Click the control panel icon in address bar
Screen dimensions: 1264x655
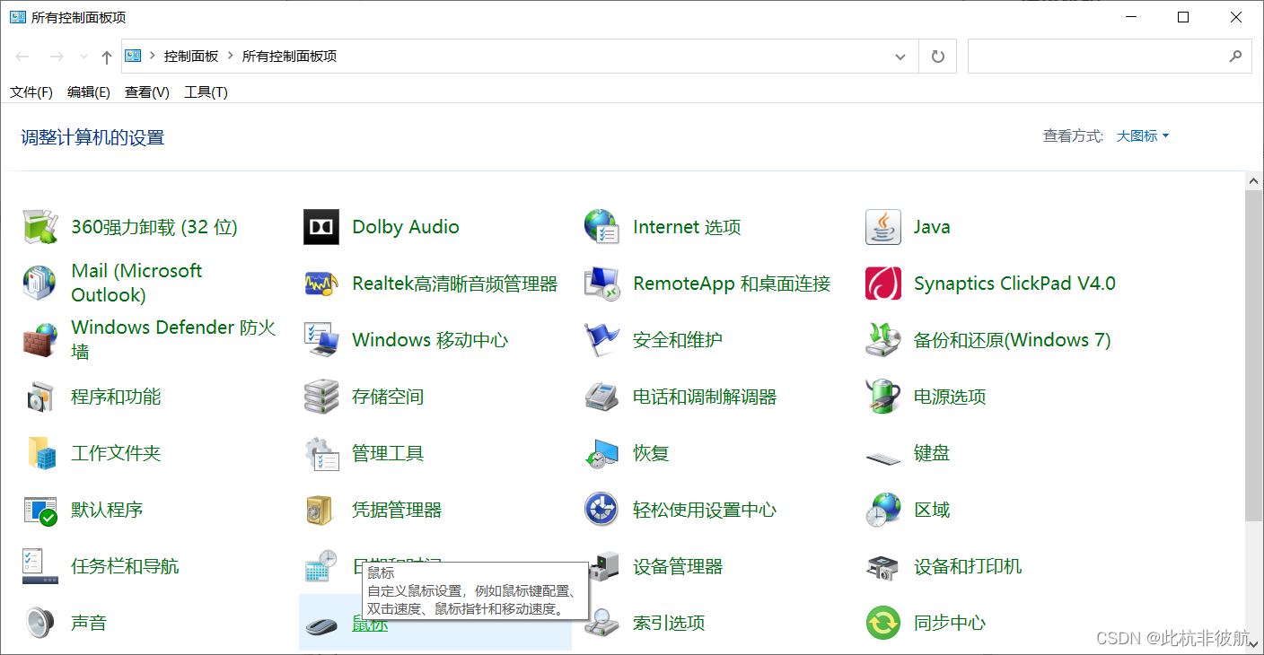click(134, 56)
